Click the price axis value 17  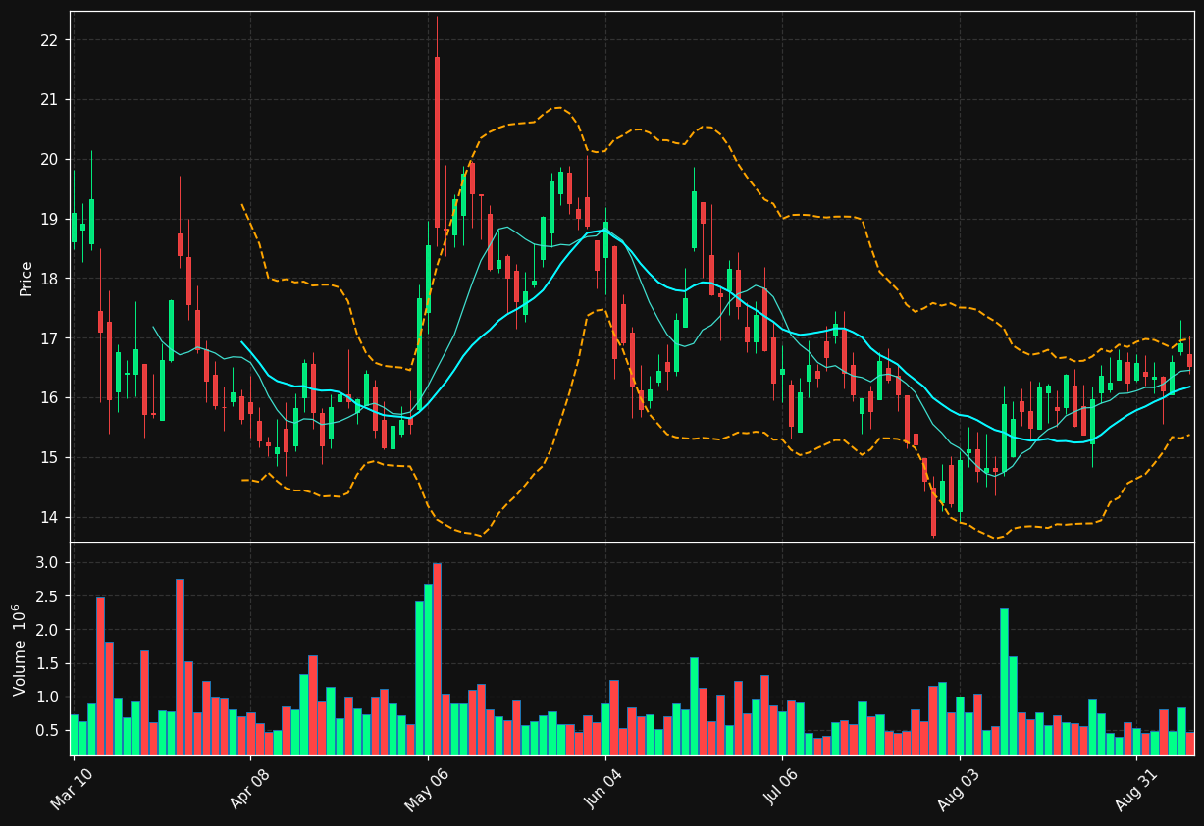(x=49, y=338)
